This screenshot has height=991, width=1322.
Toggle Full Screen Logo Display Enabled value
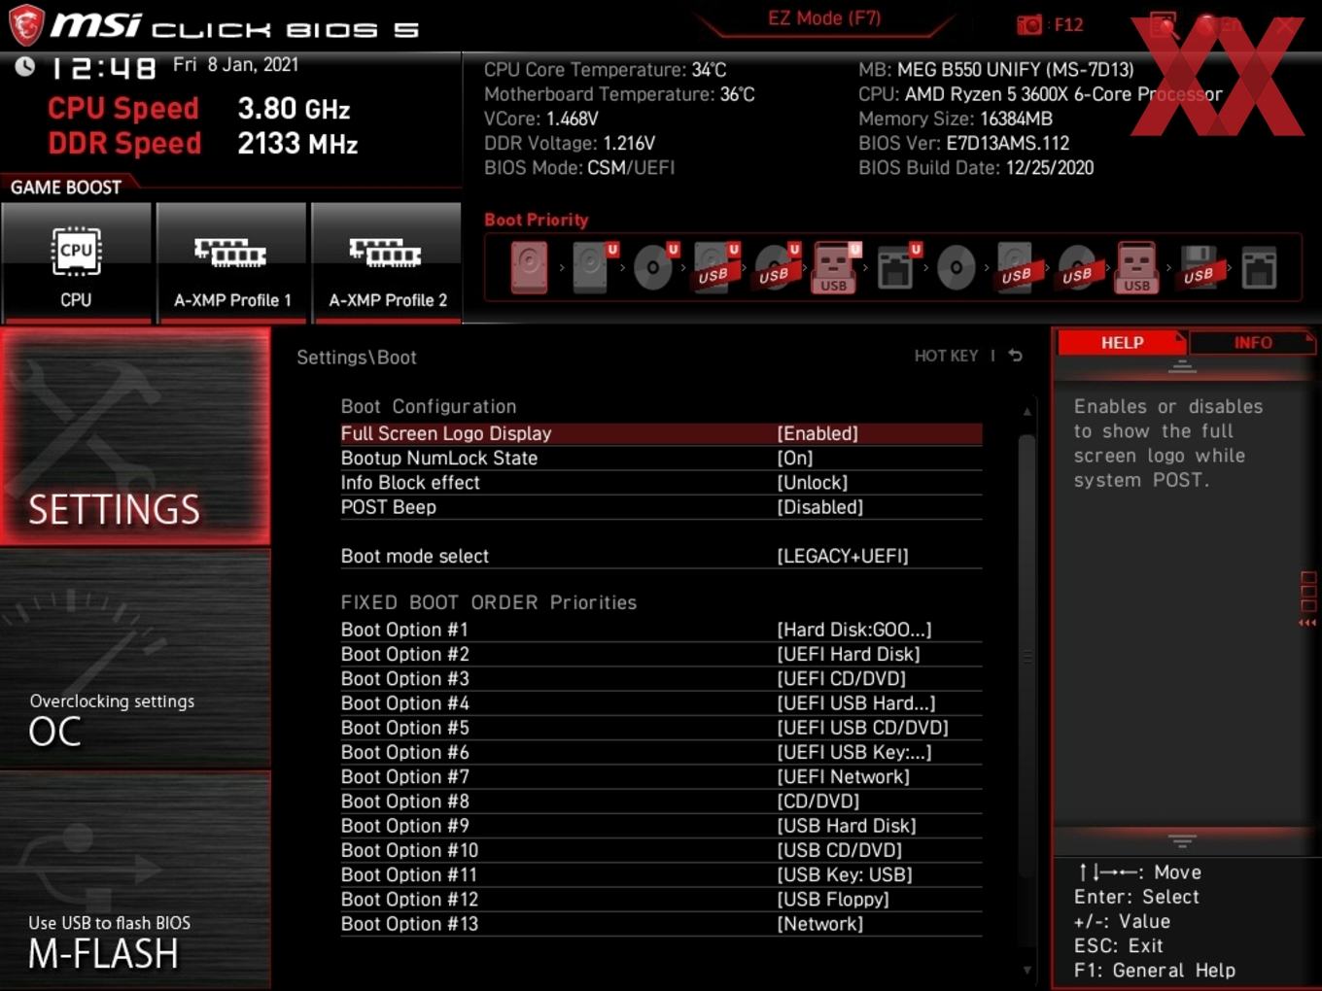[x=818, y=433]
